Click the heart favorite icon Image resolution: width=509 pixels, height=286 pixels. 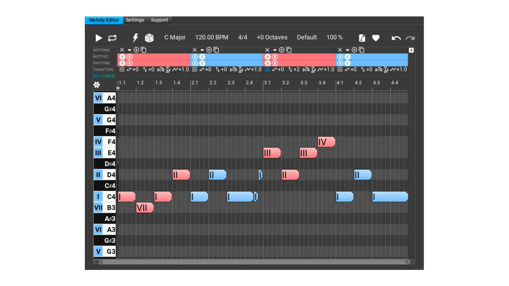point(376,38)
